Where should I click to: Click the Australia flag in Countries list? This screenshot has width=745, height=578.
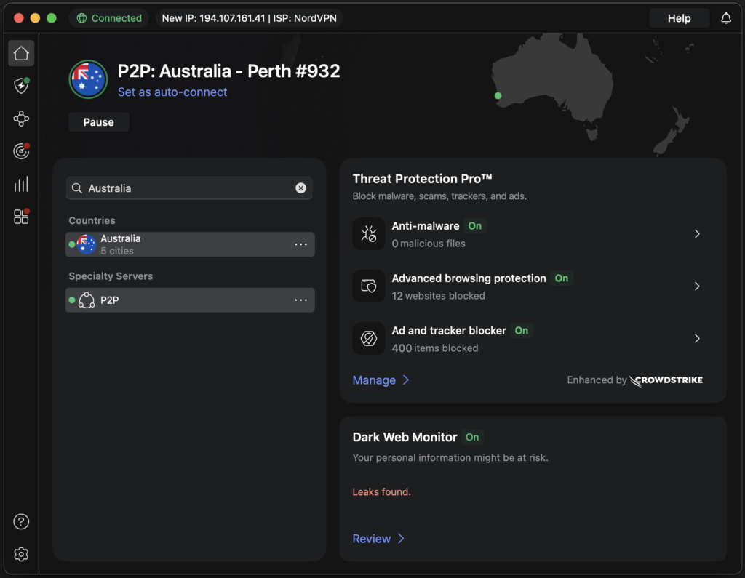[87, 244]
